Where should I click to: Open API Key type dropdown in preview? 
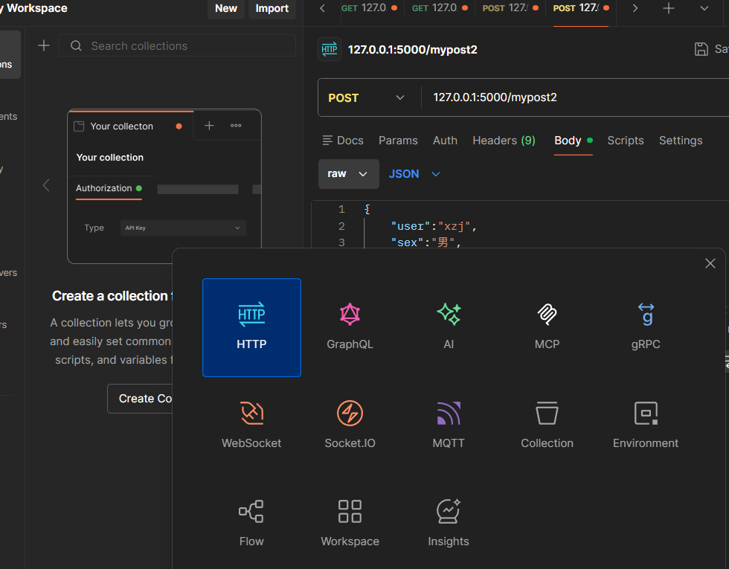pos(183,228)
